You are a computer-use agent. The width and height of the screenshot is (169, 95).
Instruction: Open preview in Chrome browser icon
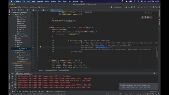[x=143, y=17]
